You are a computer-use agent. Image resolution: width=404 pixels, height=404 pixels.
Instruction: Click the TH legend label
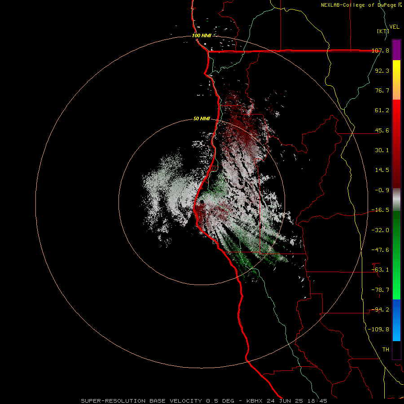coord(386,349)
